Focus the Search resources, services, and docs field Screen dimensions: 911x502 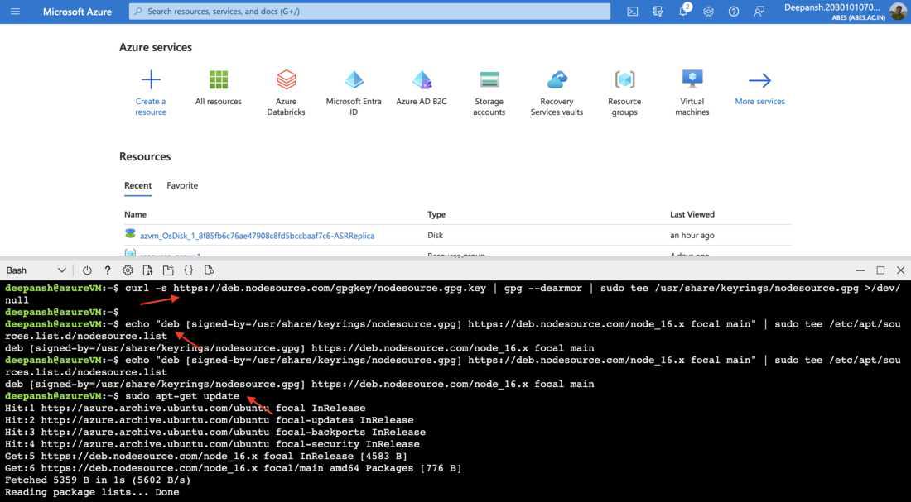tap(369, 11)
